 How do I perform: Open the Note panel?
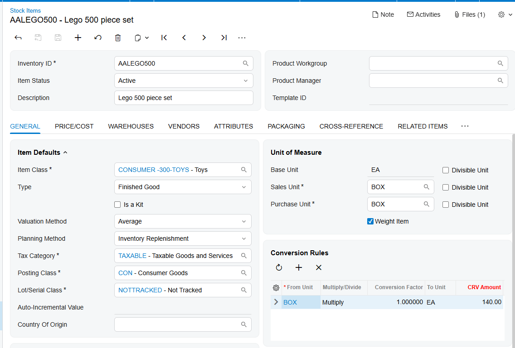(x=383, y=14)
